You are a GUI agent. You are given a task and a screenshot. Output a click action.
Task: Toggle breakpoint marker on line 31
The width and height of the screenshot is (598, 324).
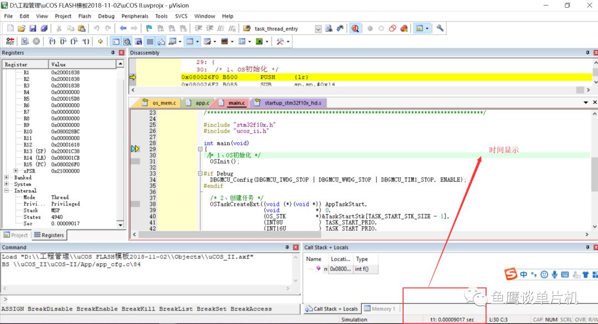click(136, 161)
